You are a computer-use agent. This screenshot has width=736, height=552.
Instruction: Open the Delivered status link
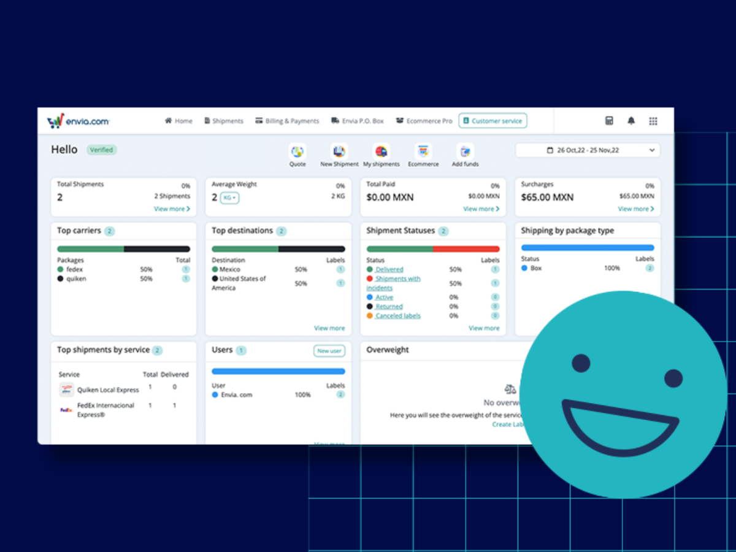[x=389, y=269]
